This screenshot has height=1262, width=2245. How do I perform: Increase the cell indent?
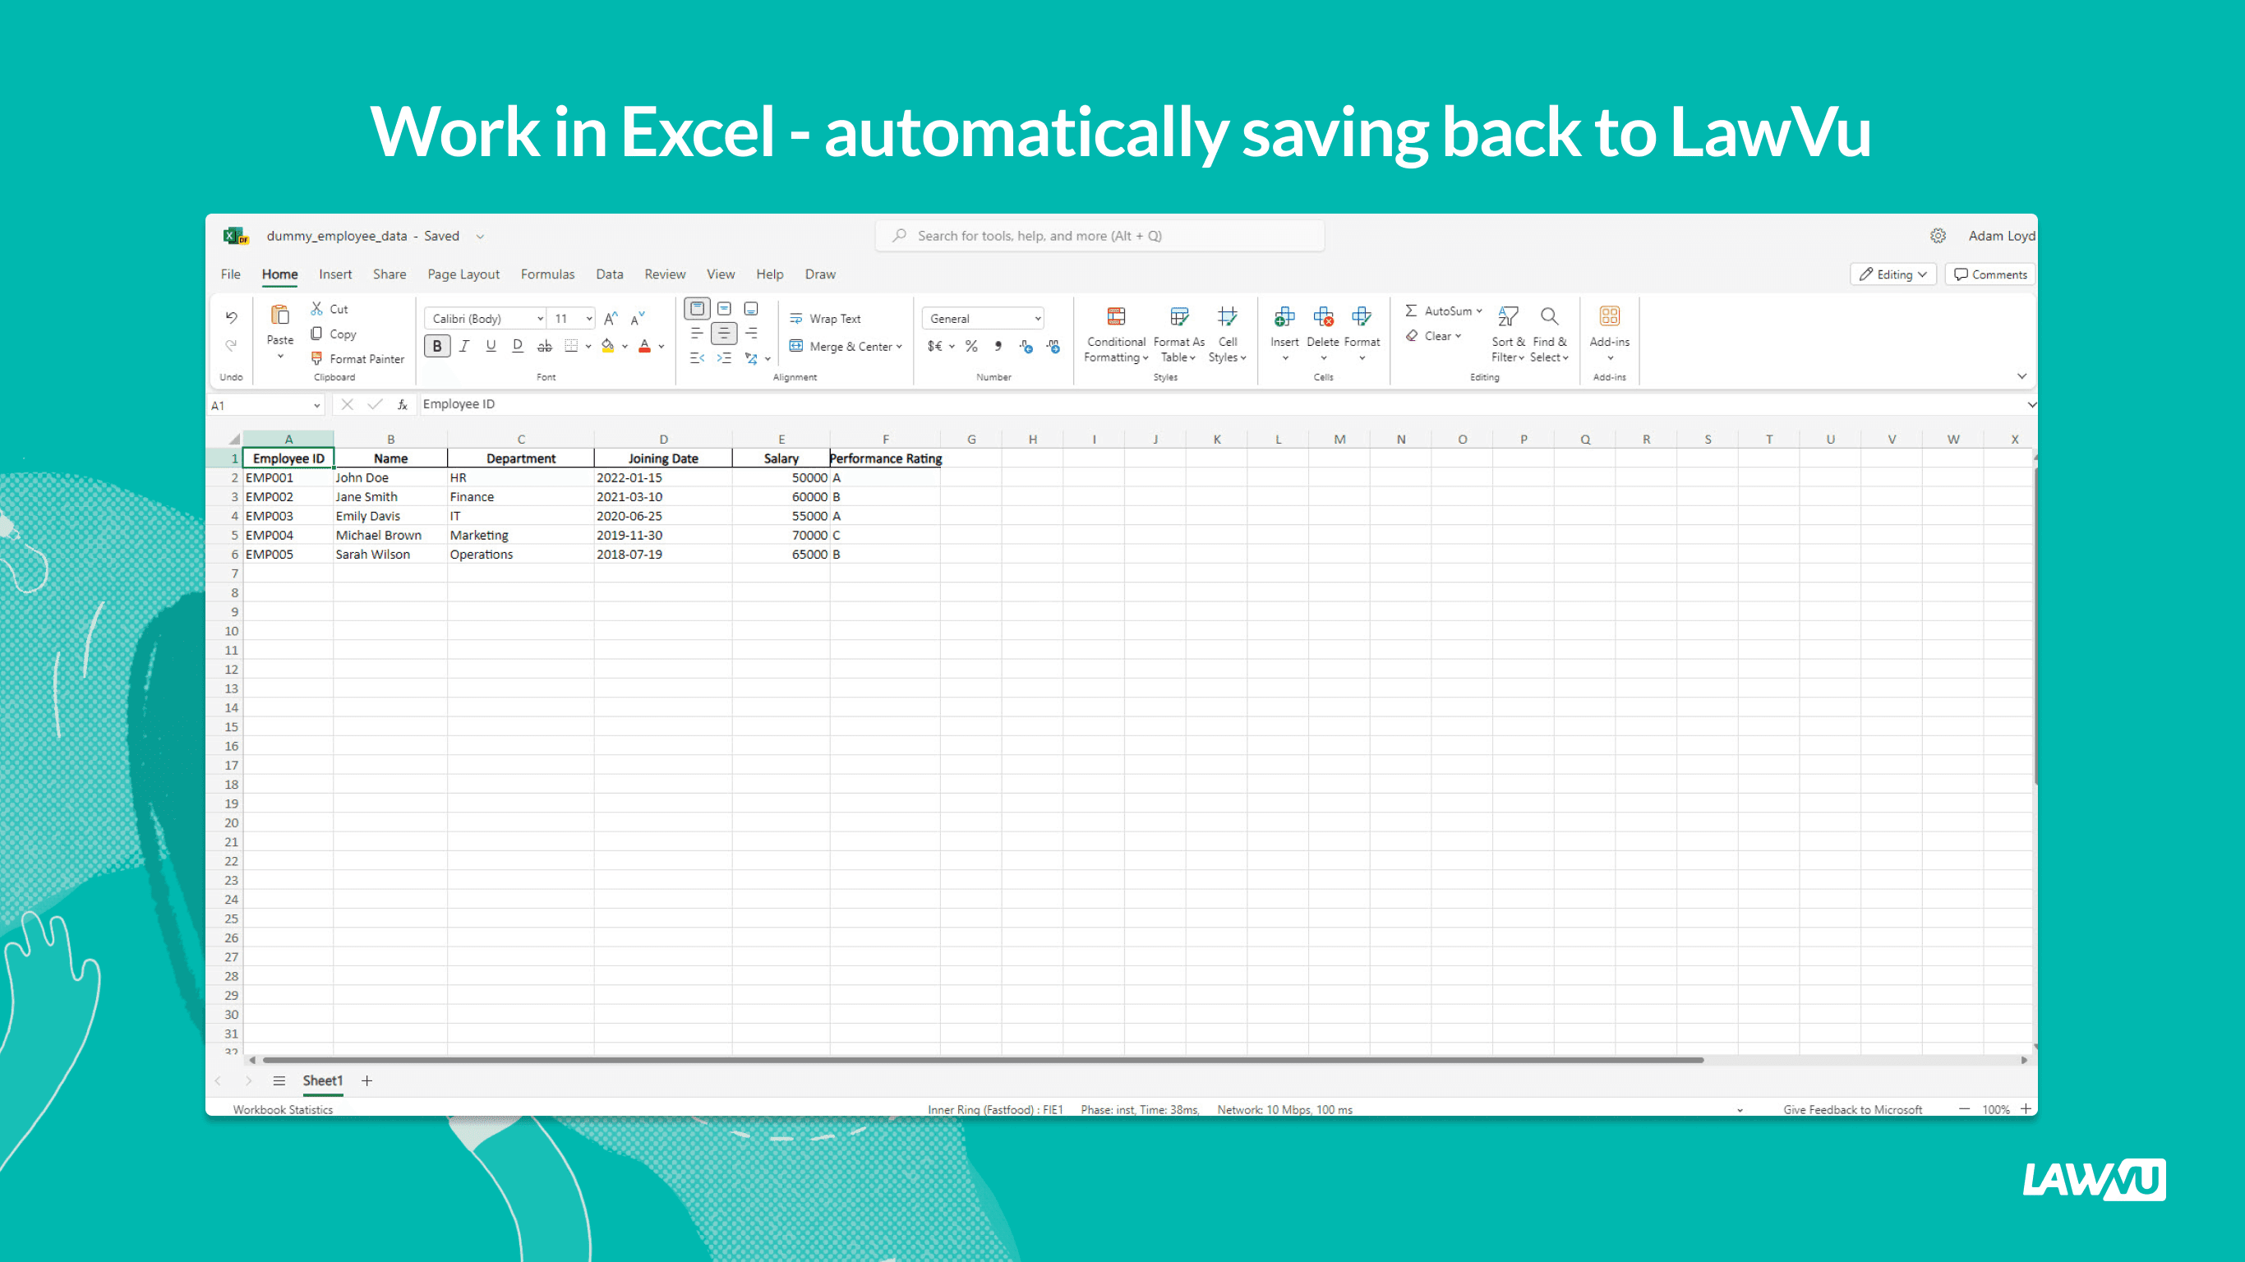tap(724, 357)
